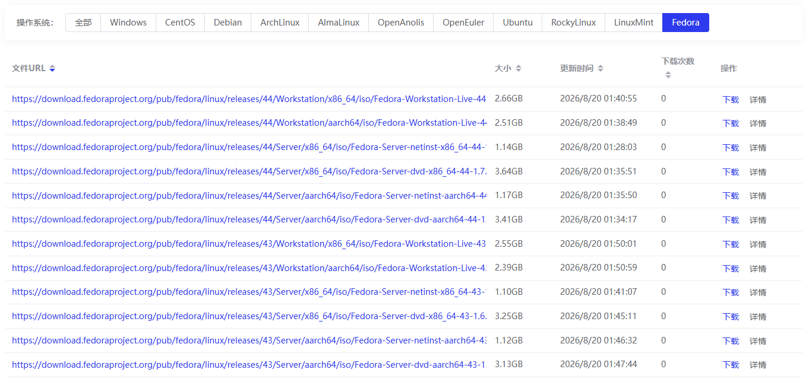Show 详情 in the 3.13GB row
812x382 pixels.
(x=758, y=365)
